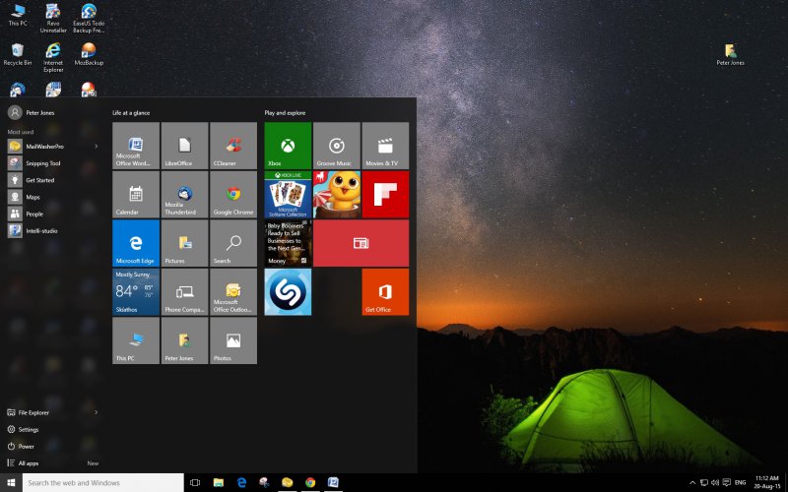Click the Play and explore group heading

point(285,113)
